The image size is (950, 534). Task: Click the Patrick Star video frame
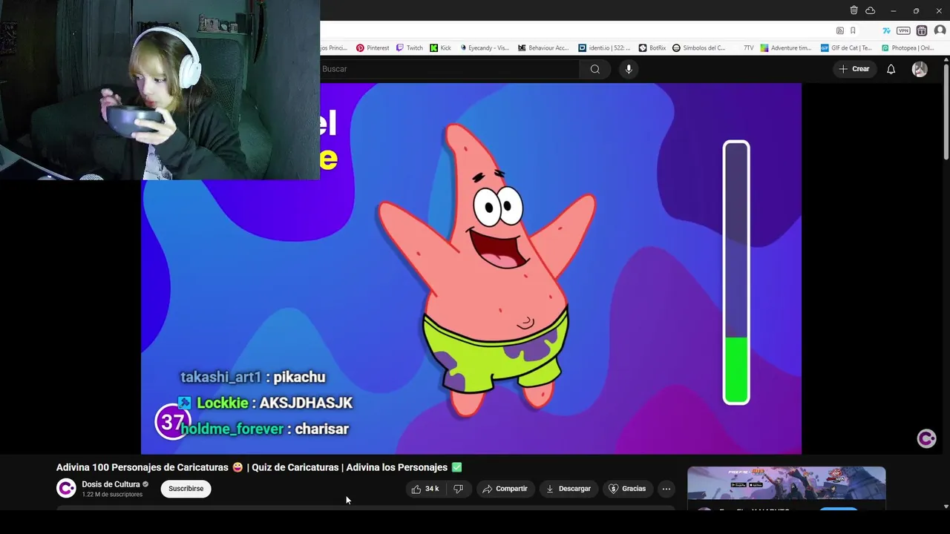471,268
